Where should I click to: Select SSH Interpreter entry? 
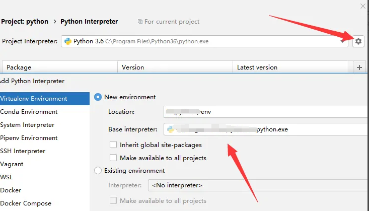pyautogui.click(x=23, y=151)
